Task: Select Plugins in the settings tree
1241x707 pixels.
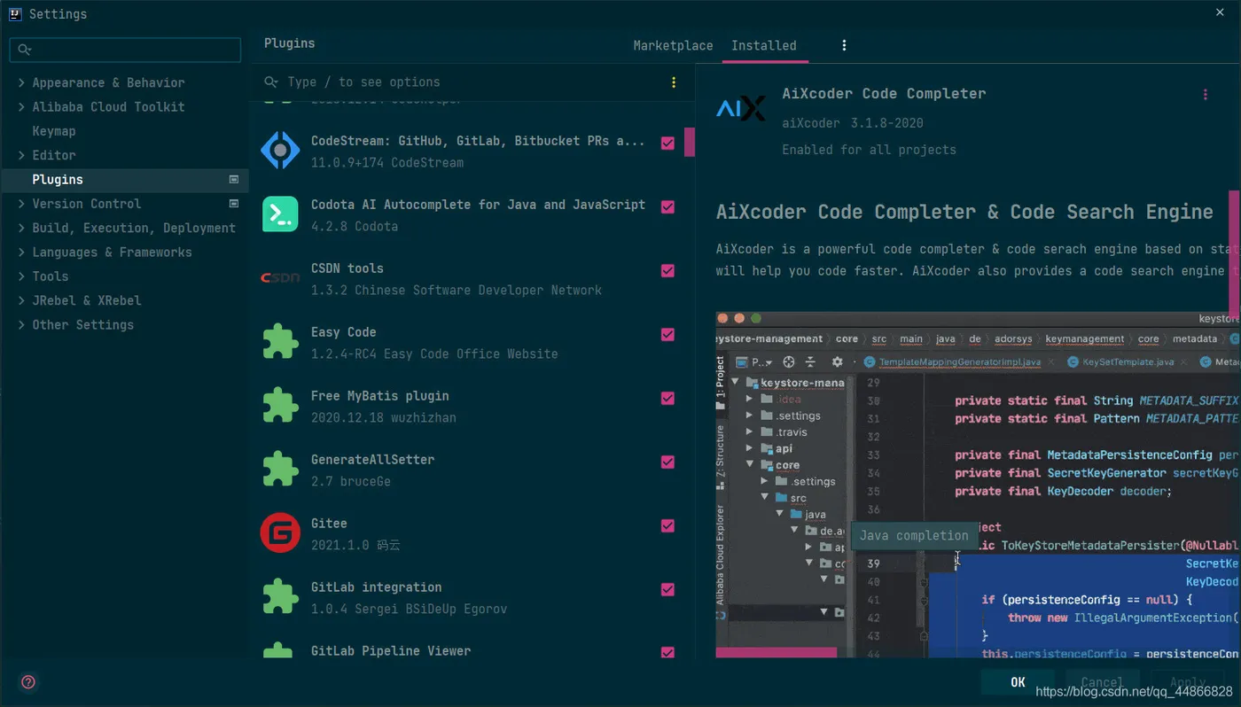Action: click(125, 179)
